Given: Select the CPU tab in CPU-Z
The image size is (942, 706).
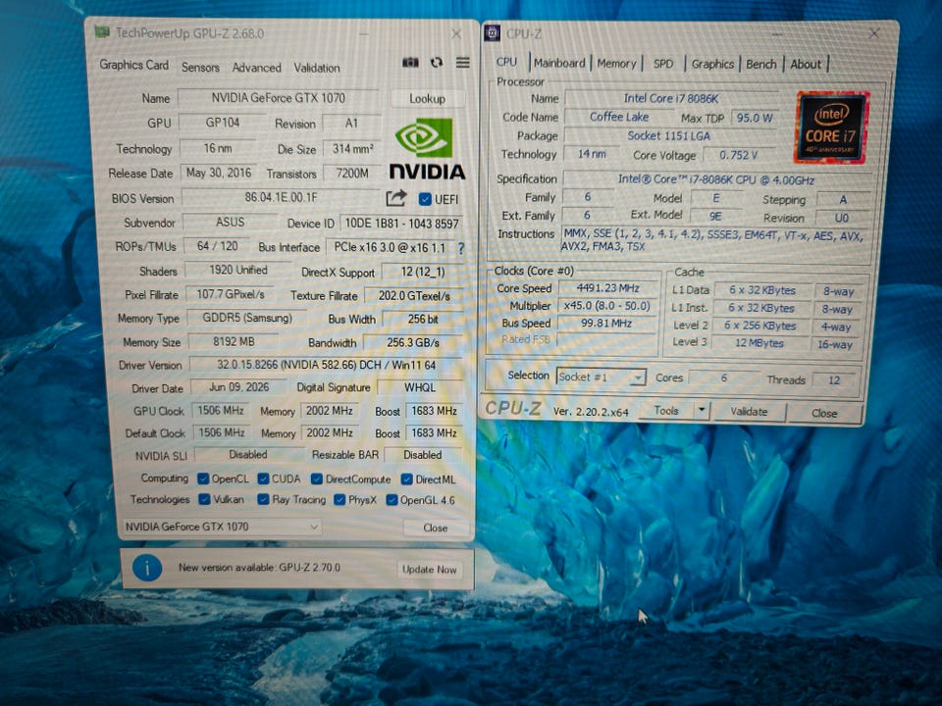Looking at the screenshot, I should pos(506,62).
